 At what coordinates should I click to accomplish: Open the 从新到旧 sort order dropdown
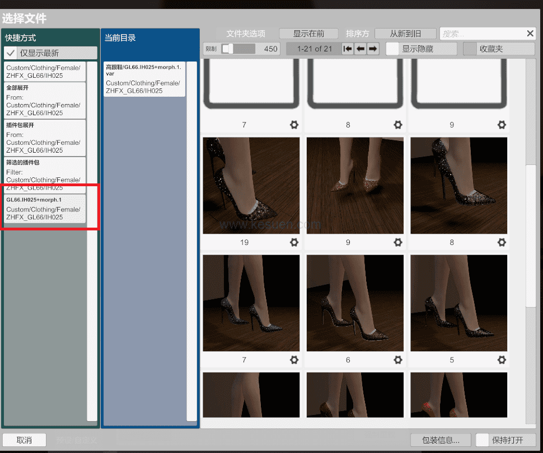[405, 34]
